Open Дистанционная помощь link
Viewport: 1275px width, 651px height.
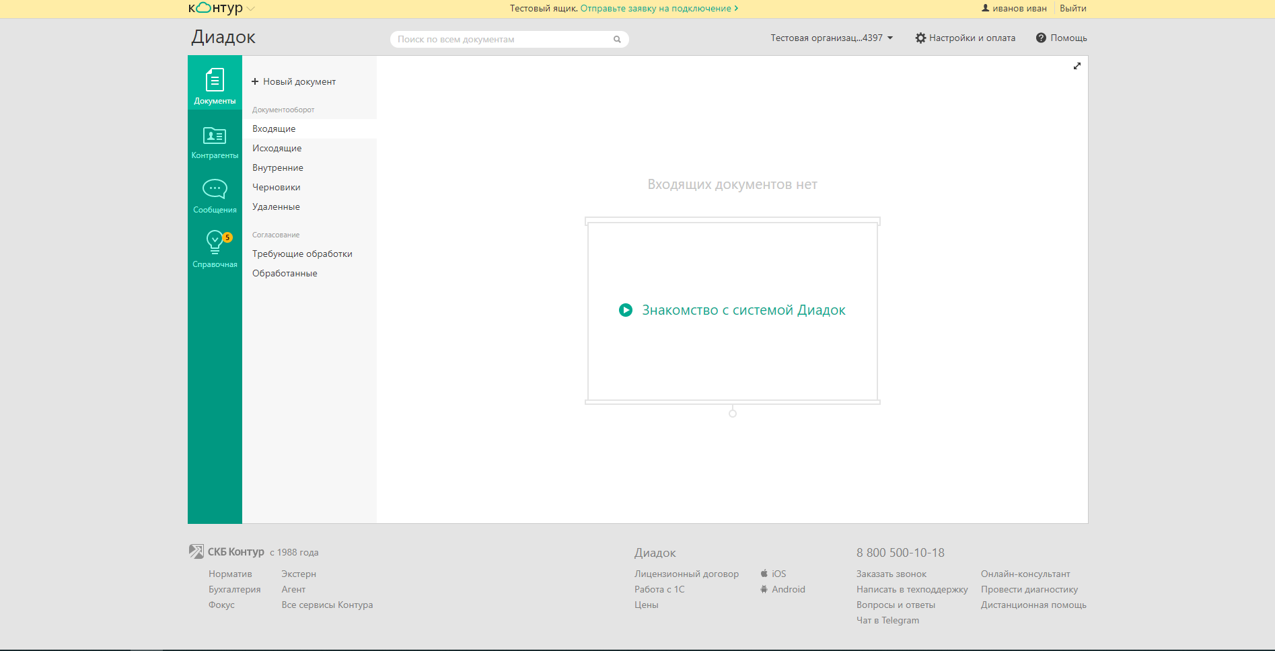[x=1033, y=605]
